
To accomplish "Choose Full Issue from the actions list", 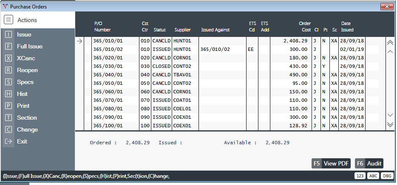I will click(30, 47).
